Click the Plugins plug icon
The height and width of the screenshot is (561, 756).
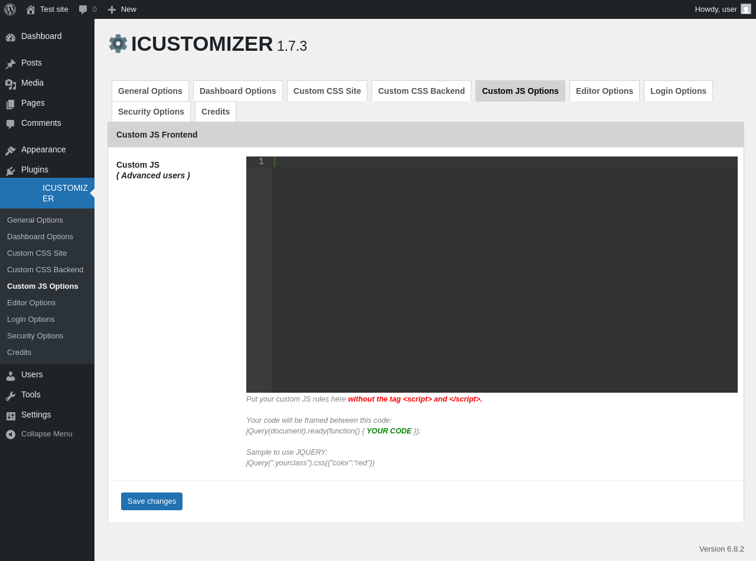click(11, 170)
